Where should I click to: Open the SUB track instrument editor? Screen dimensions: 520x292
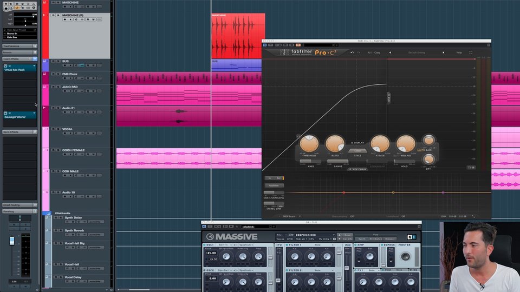[82, 65]
